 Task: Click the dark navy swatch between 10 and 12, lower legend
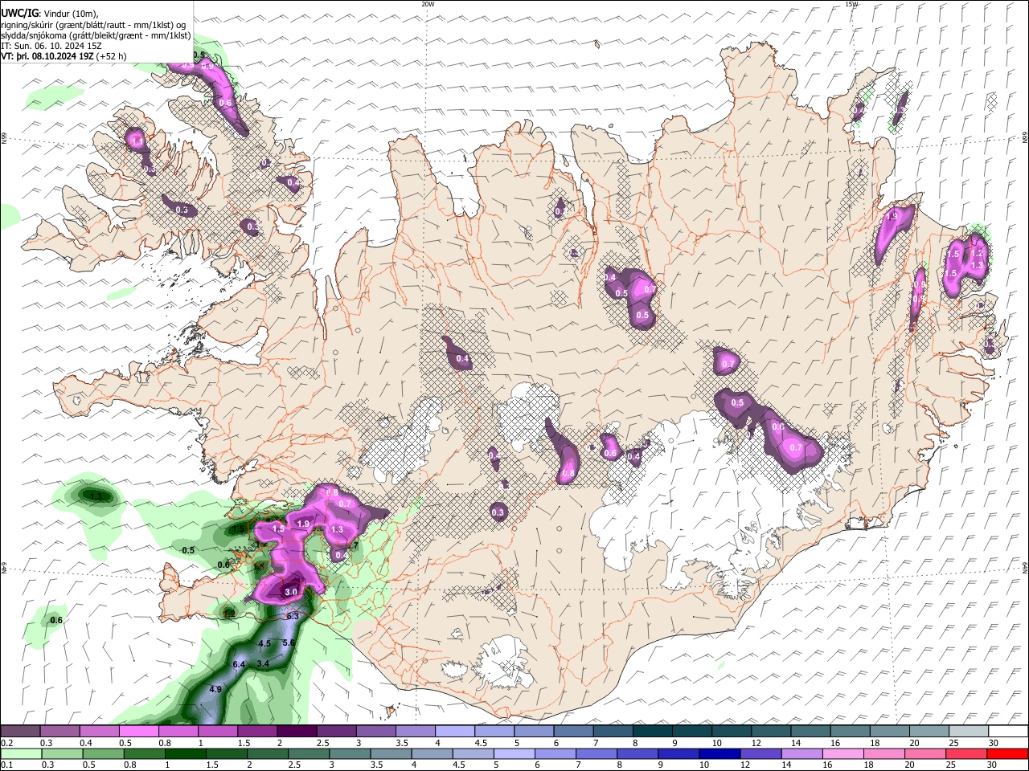pos(718,753)
